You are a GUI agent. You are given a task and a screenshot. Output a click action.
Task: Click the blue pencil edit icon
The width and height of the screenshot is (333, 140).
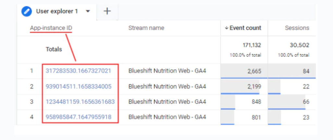(27, 11)
